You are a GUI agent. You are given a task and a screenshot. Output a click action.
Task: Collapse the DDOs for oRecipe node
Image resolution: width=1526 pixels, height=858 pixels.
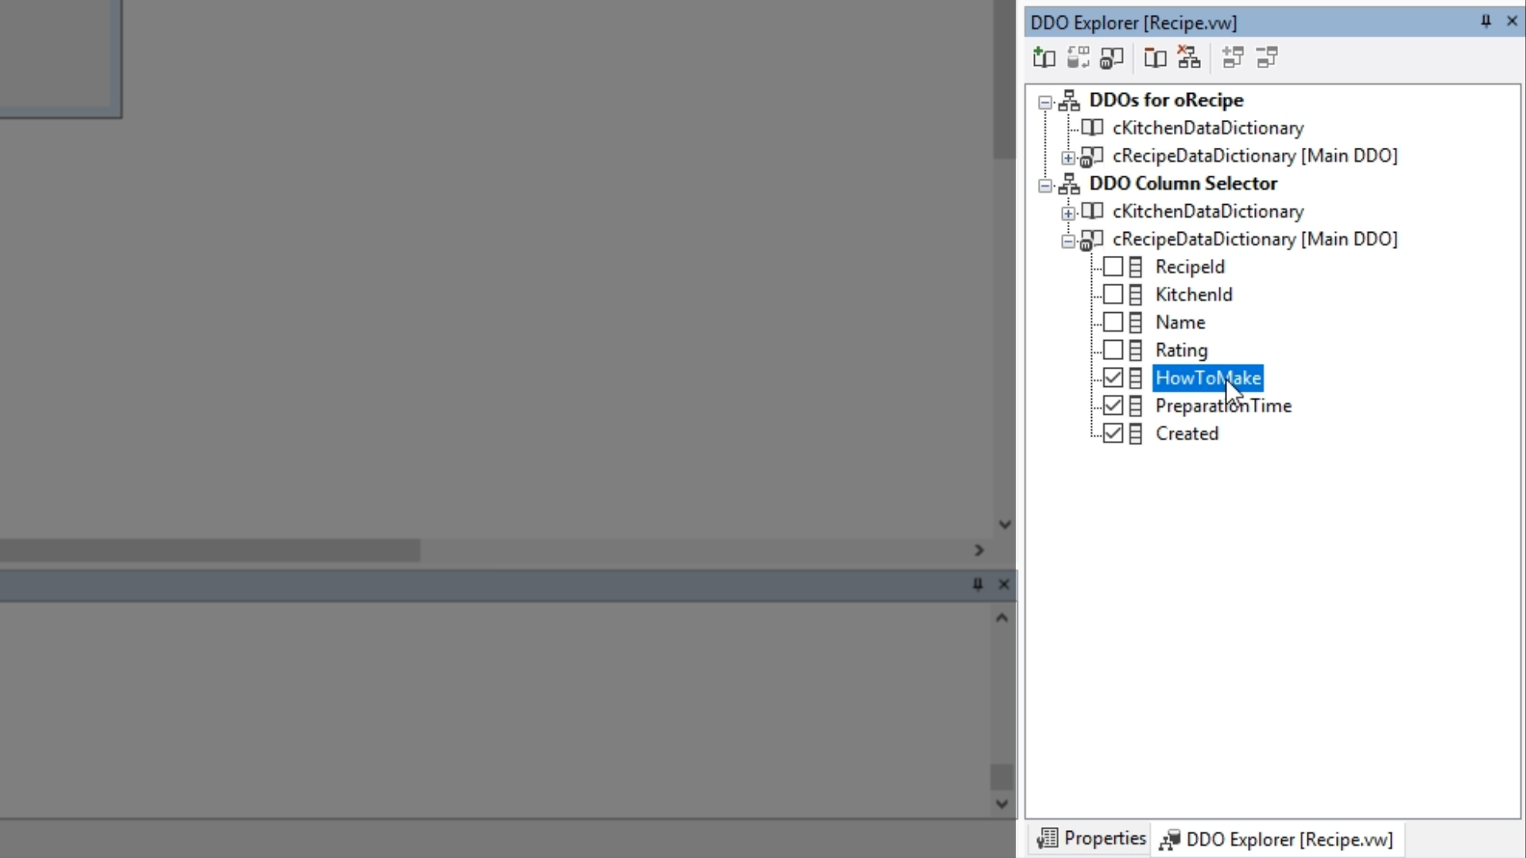click(1045, 102)
